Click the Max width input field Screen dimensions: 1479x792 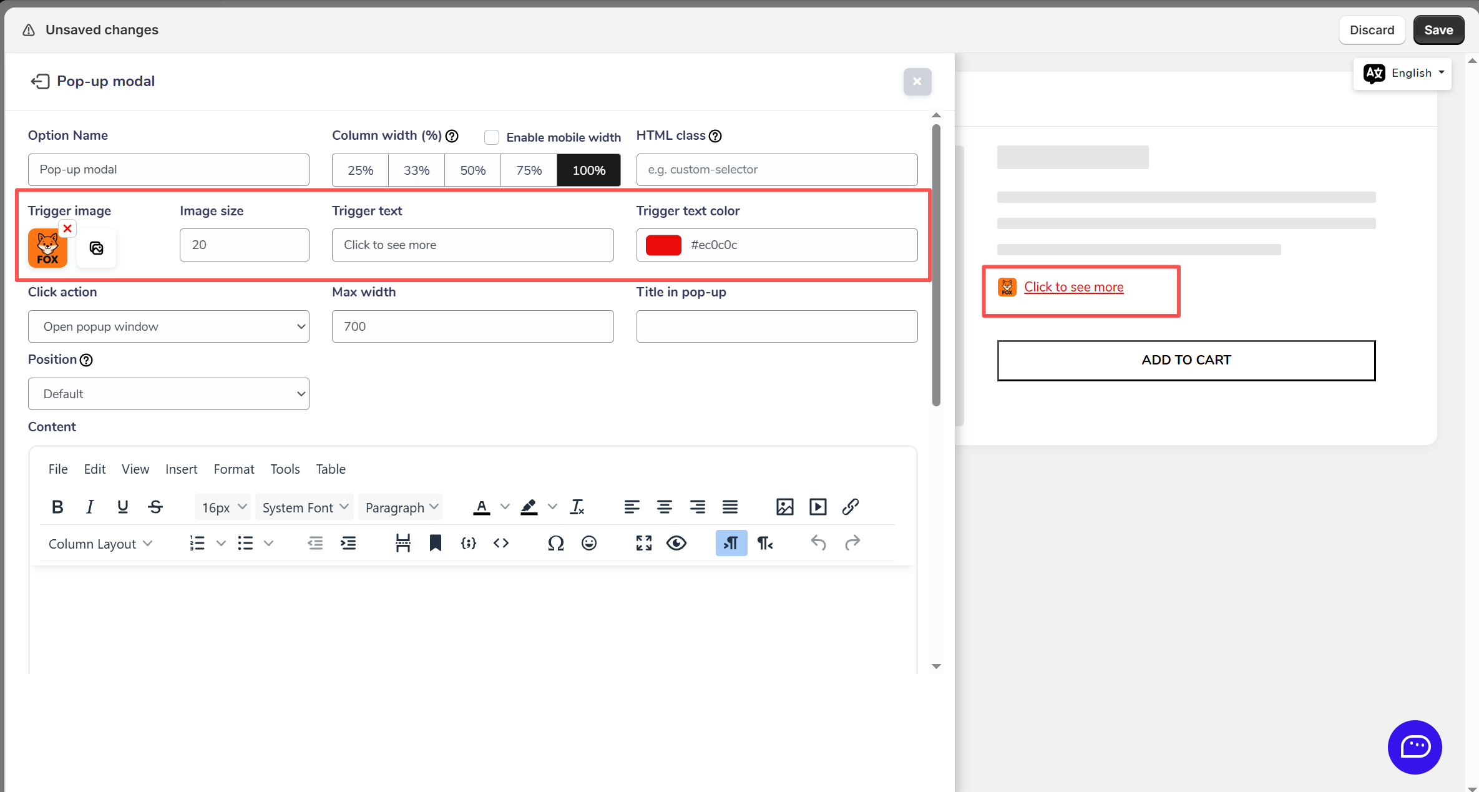[472, 326]
